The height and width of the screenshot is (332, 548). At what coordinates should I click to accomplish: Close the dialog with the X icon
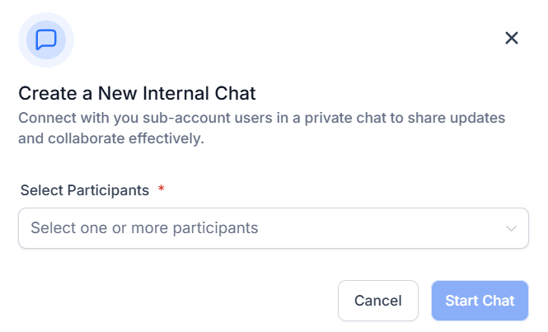[511, 38]
